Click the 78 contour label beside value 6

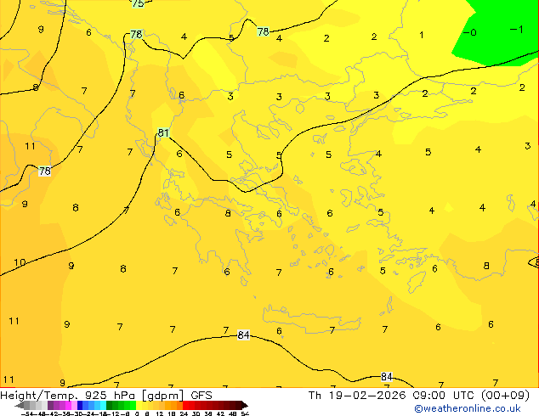(x=136, y=34)
